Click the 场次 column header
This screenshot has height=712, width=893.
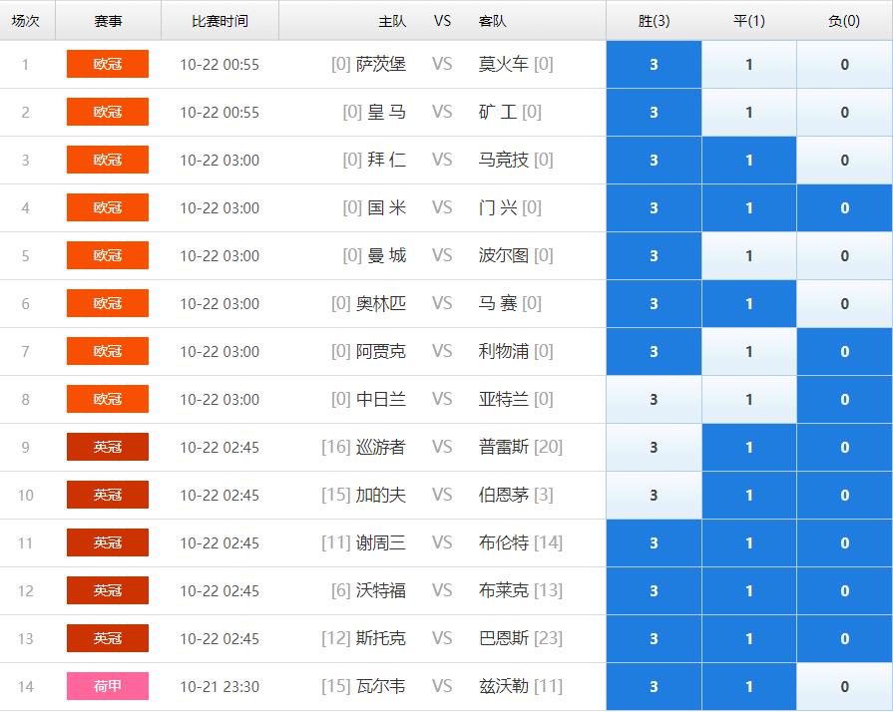click(26, 21)
